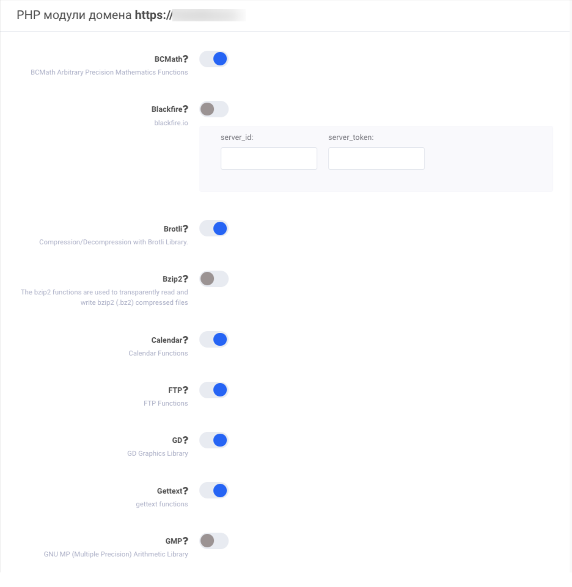The image size is (572, 587).
Task: Enable the Bzip2 module
Action: [x=214, y=279]
